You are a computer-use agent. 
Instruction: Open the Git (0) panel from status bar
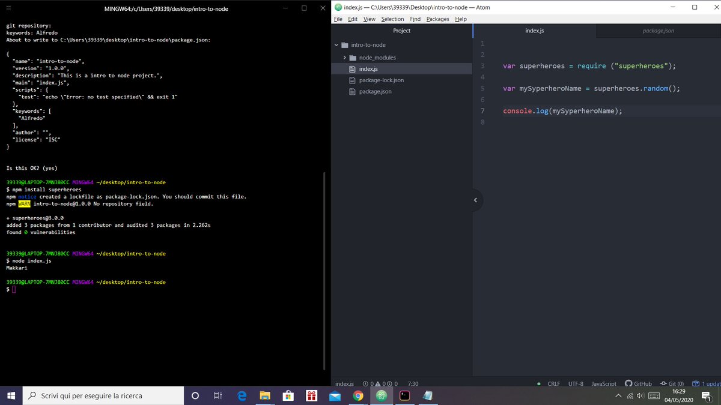pyautogui.click(x=672, y=383)
